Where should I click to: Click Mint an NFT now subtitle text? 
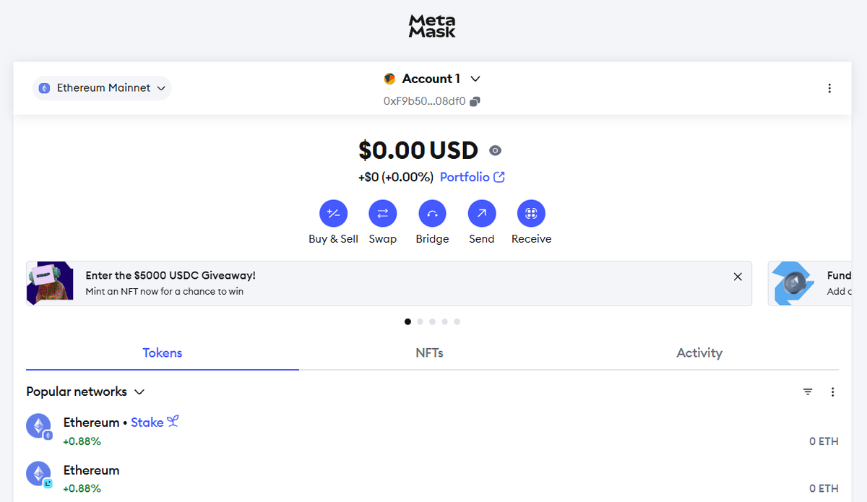pos(164,292)
